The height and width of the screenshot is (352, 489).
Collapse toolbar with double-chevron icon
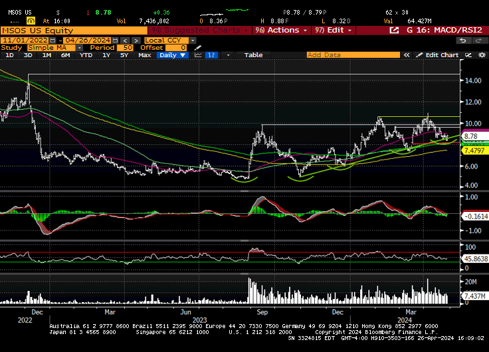(407, 55)
